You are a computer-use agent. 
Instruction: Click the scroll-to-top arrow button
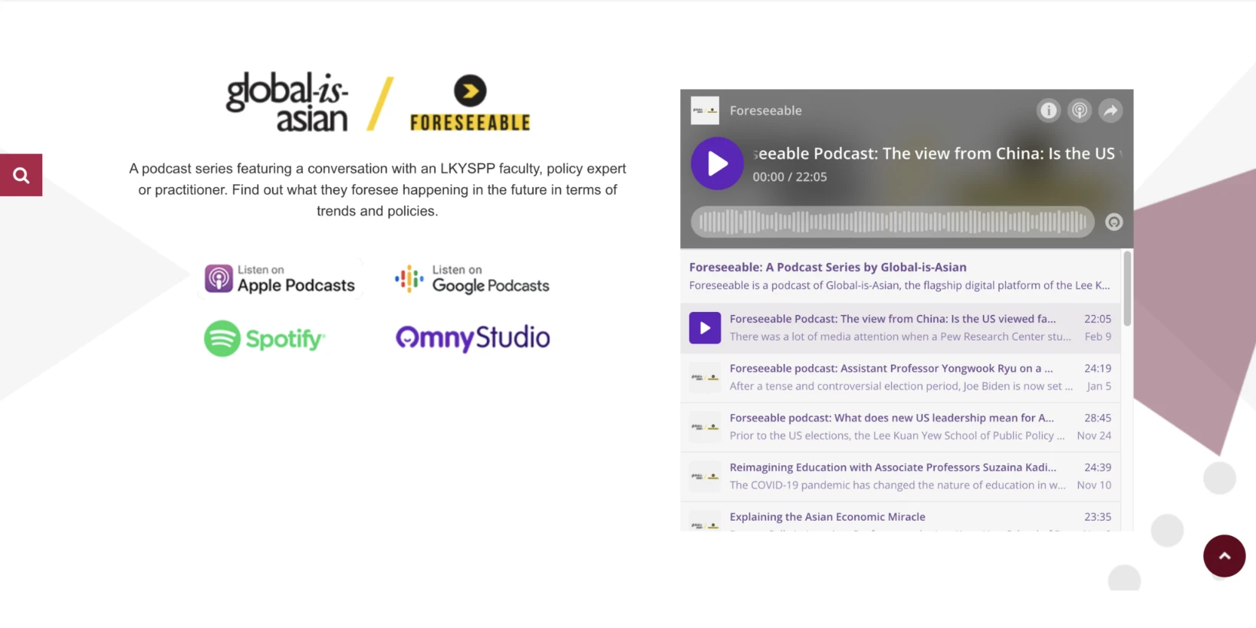click(1224, 556)
